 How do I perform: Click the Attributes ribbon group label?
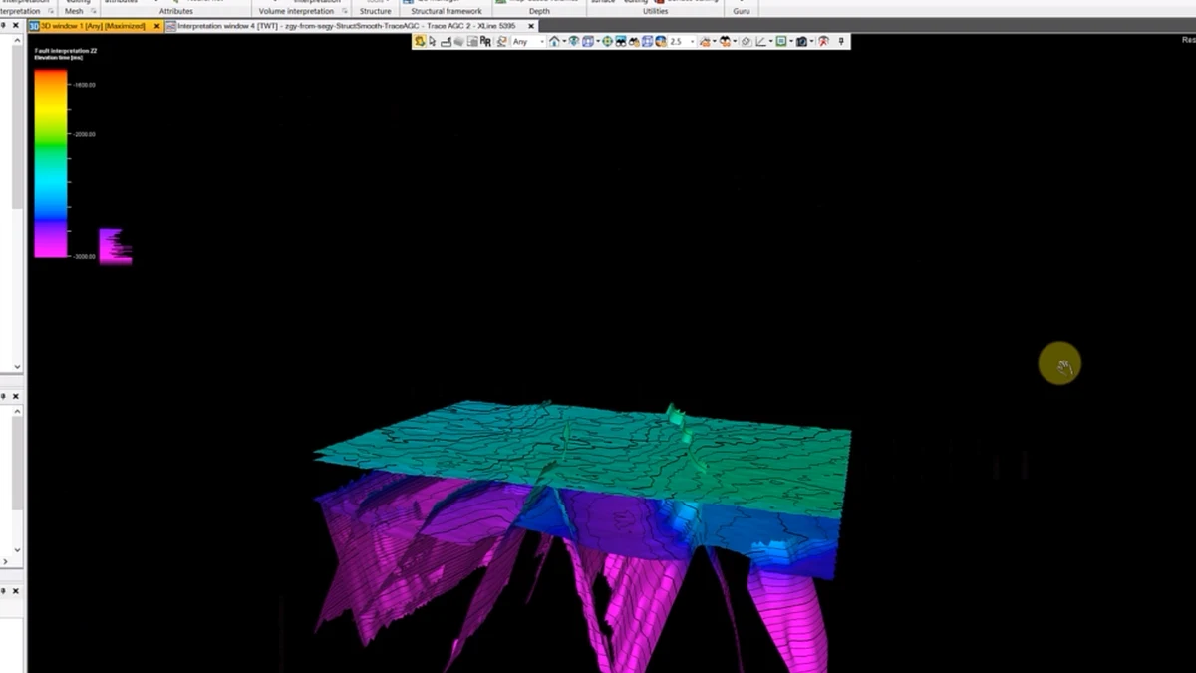coord(176,12)
